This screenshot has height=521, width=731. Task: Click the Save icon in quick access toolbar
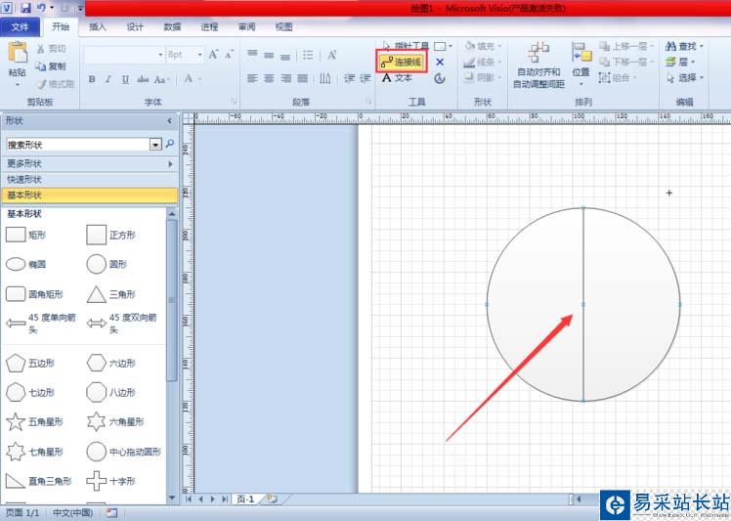[x=25, y=8]
